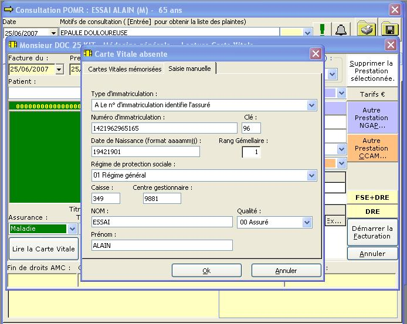Click the printer folder icon
This screenshot has height=324, width=407.
[x=367, y=29]
